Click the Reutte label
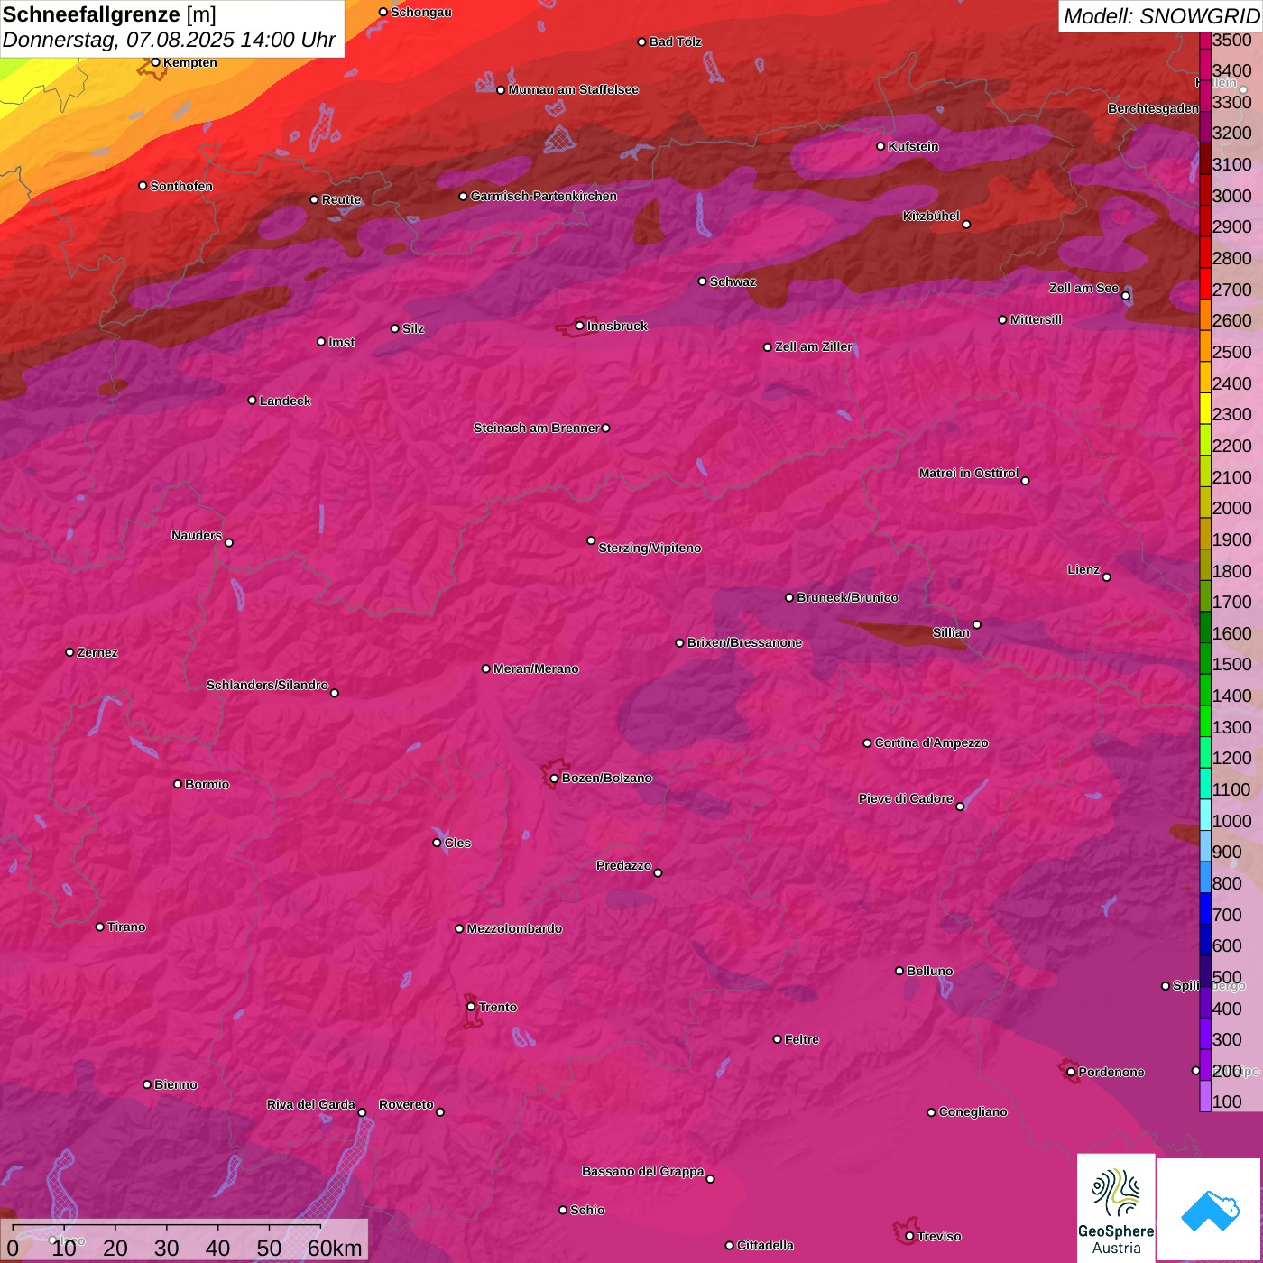Viewport: 1263px width, 1263px height. [x=341, y=199]
